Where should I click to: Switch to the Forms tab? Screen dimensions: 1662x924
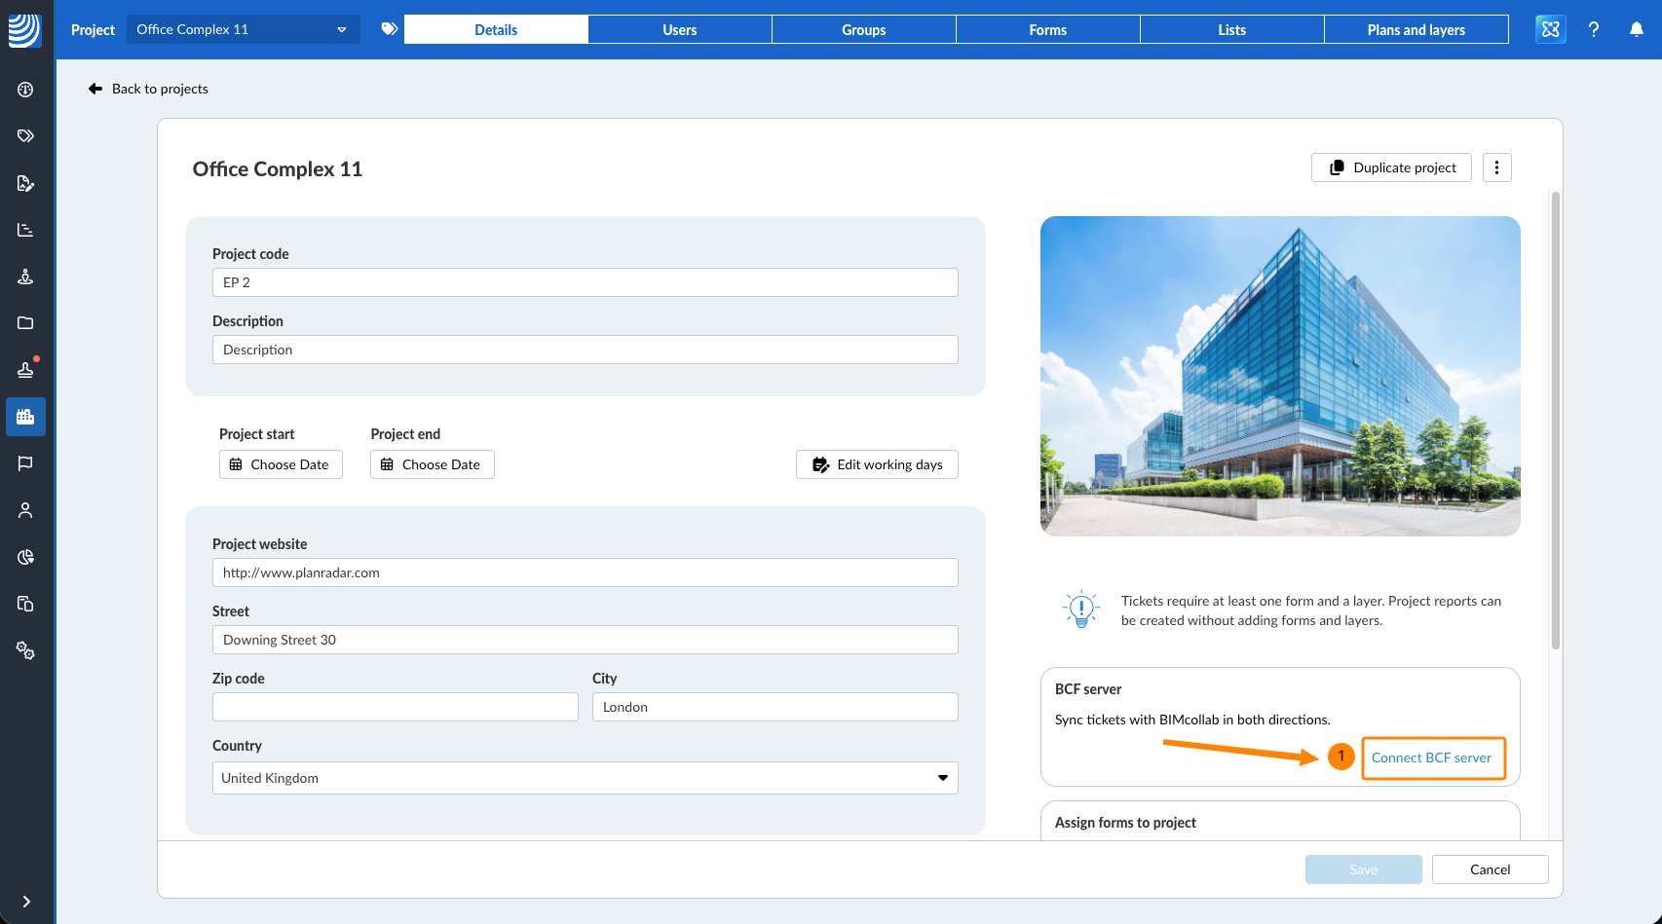click(1048, 29)
